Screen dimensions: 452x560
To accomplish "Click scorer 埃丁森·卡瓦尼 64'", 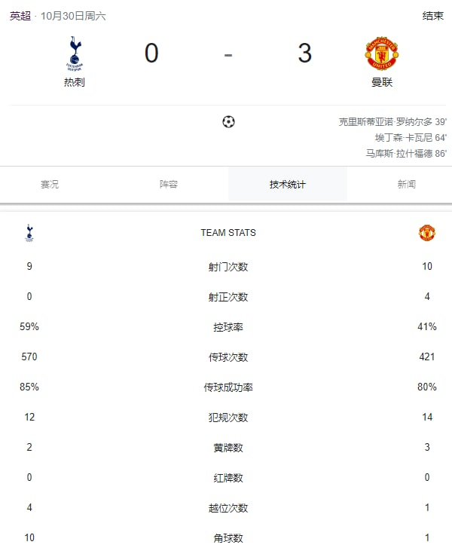I will [411, 137].
